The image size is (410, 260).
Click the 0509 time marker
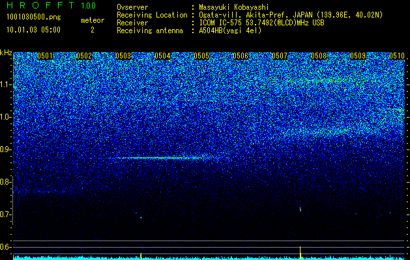pos(358,56)
